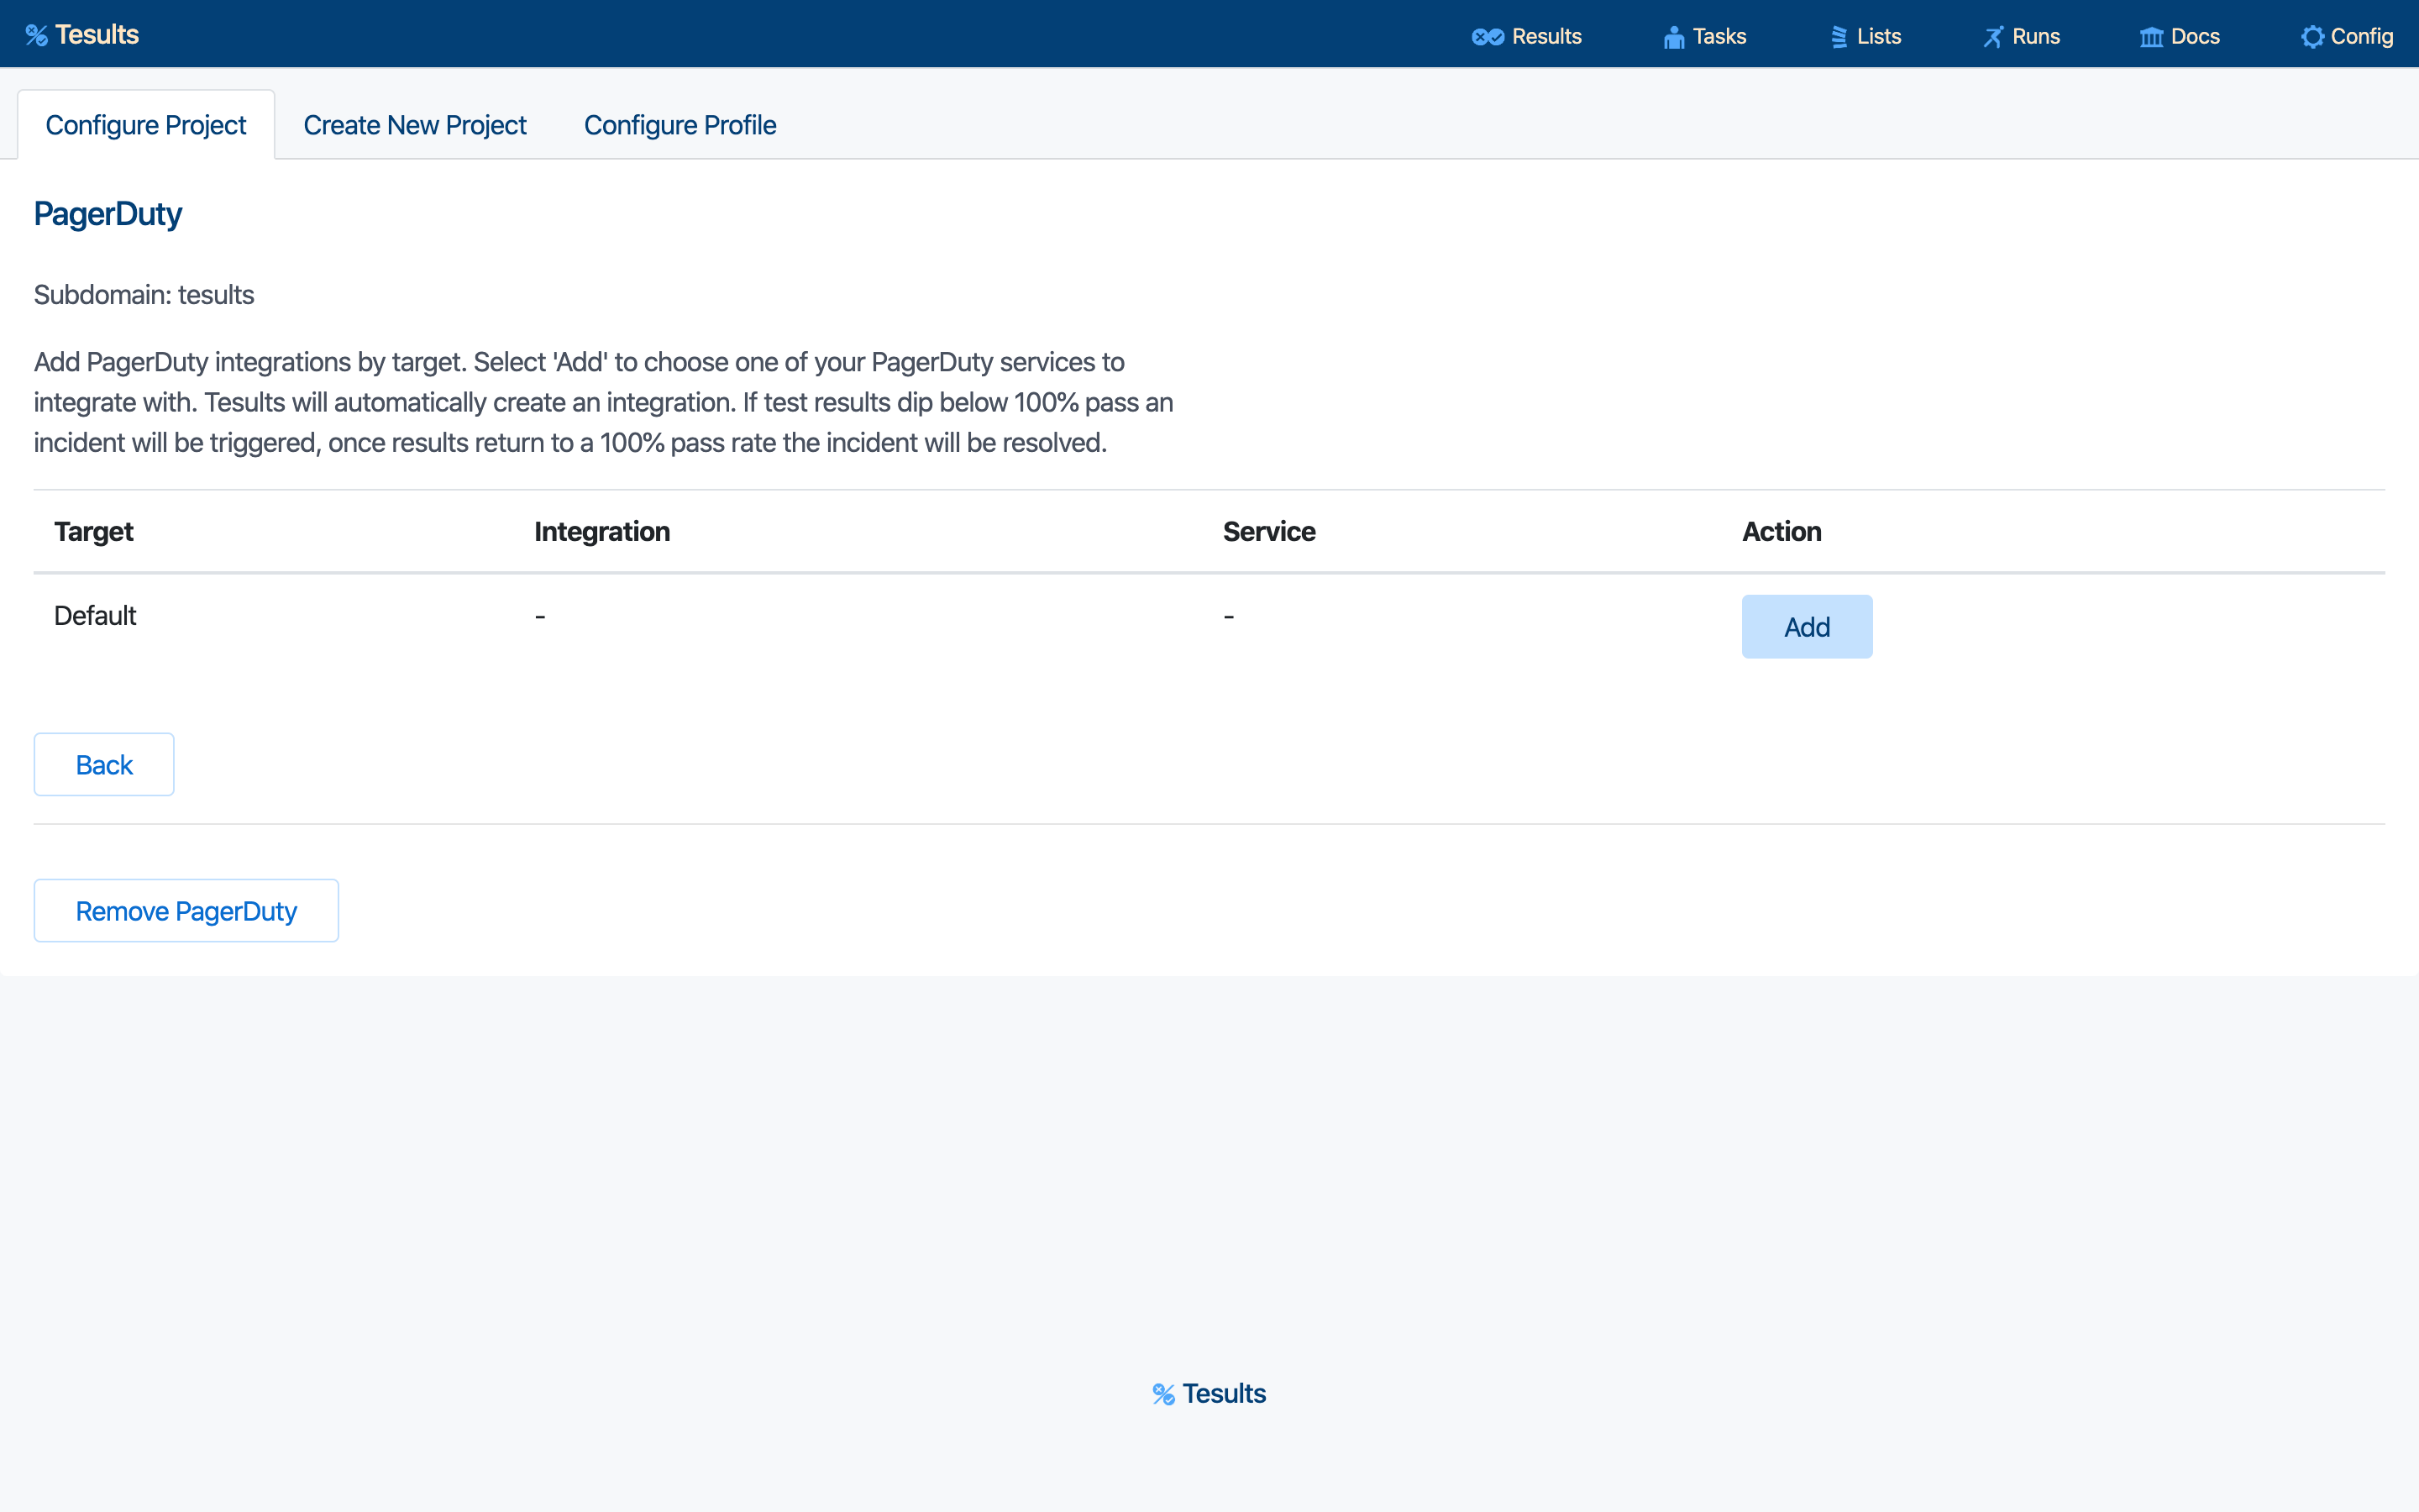Click the Tesults brand name in header
Viewport: 2419px width, 1512px height.
pyautogui.click(x=97, y=35)
